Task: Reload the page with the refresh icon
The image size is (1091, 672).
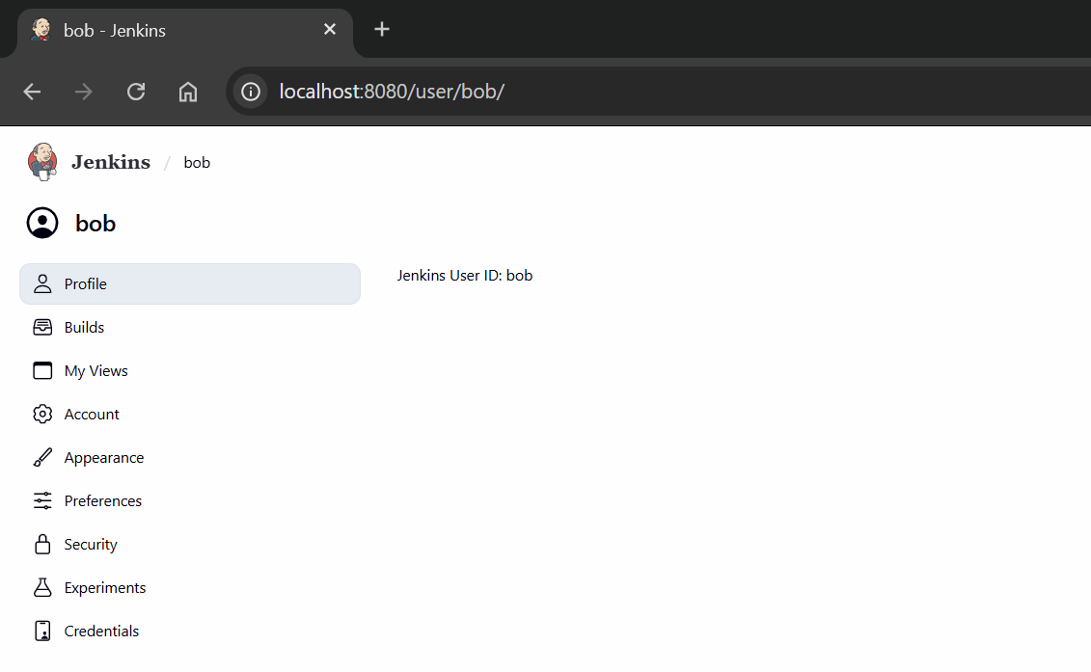Action: (x=136, y=92)
